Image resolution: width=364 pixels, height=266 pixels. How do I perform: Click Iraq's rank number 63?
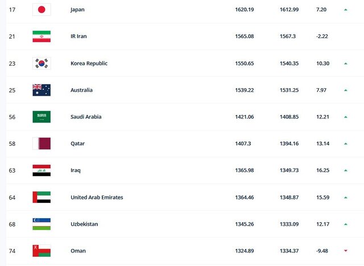point(12,170)
